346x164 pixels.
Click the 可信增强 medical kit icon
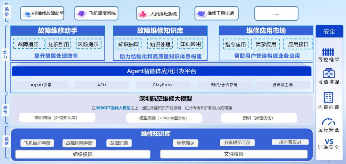[x=329, y=73]
